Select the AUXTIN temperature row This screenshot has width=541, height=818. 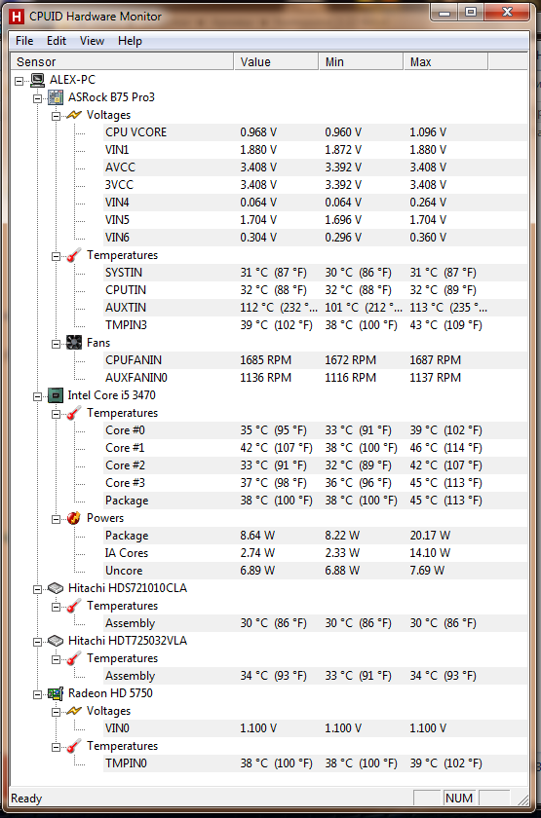click(x=316, y=308)
